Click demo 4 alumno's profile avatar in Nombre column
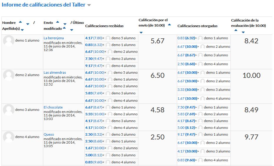The height and width of the screenshot is (166, 274). (9, 137)
